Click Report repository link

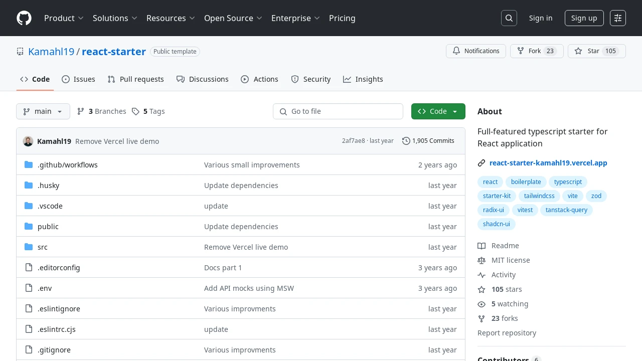pyautogui.click(x=507, y=333)
